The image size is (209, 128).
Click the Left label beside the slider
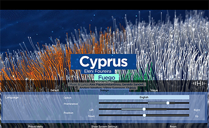pos(91,110)
